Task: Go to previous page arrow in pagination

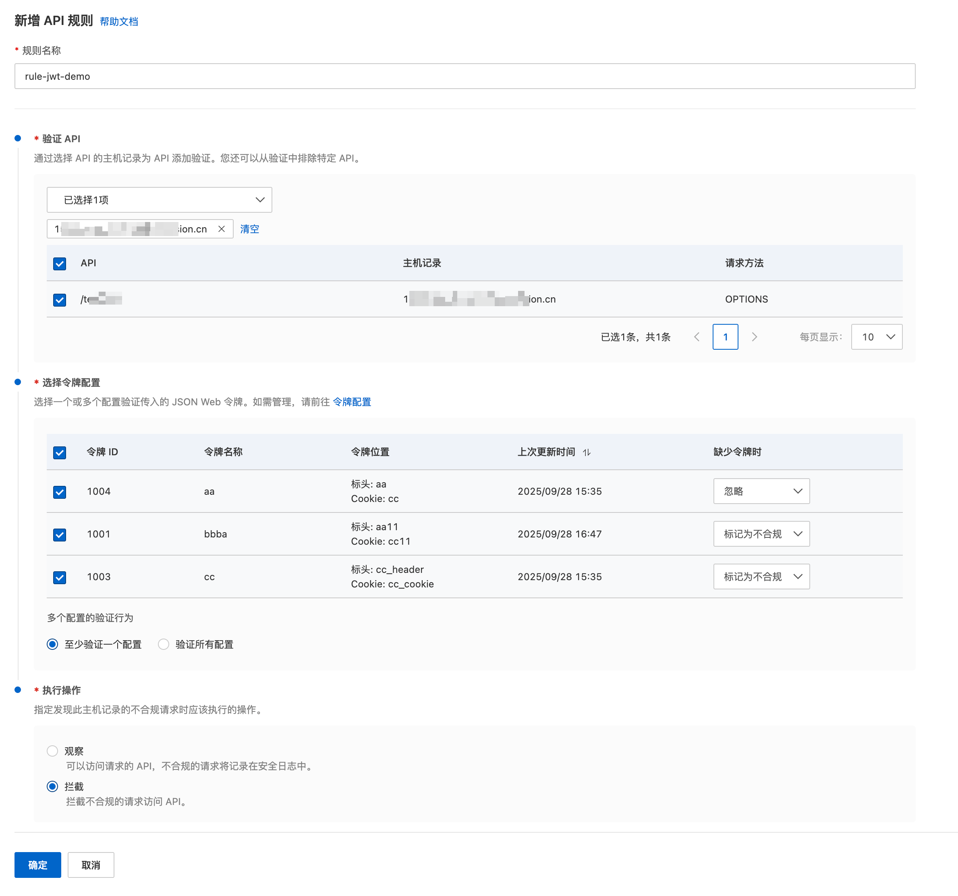Action: (x=696, y=337)
